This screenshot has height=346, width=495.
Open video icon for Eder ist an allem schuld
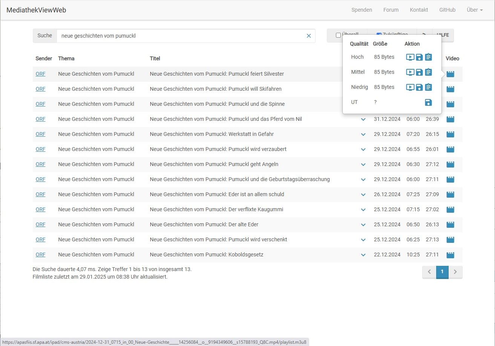coord(450,195)
